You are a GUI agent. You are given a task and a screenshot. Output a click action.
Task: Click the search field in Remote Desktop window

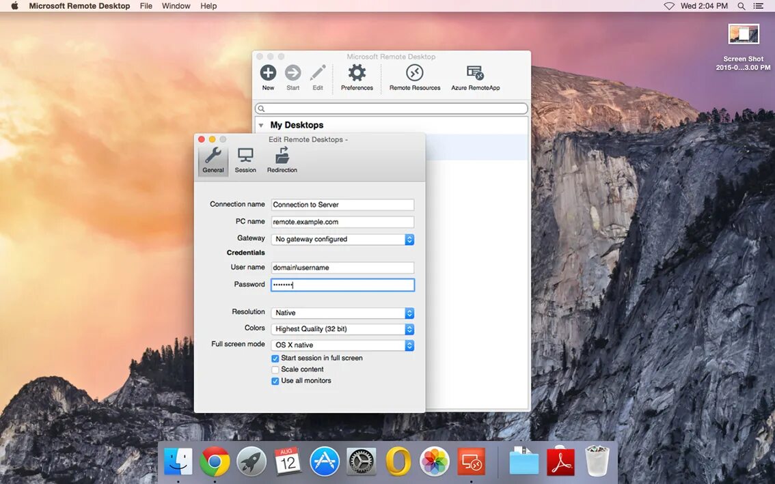click(x=392, y=108)
